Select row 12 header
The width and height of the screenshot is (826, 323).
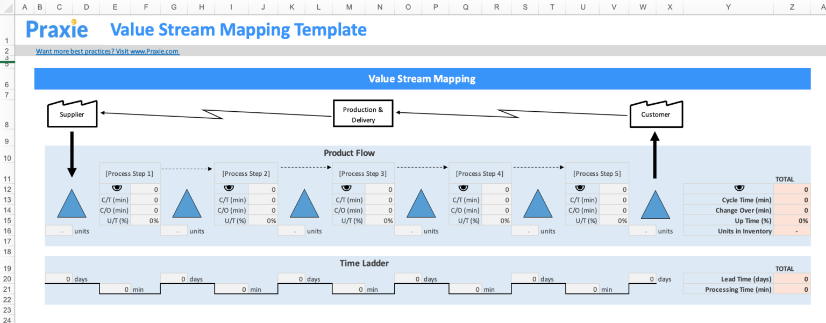7,189
